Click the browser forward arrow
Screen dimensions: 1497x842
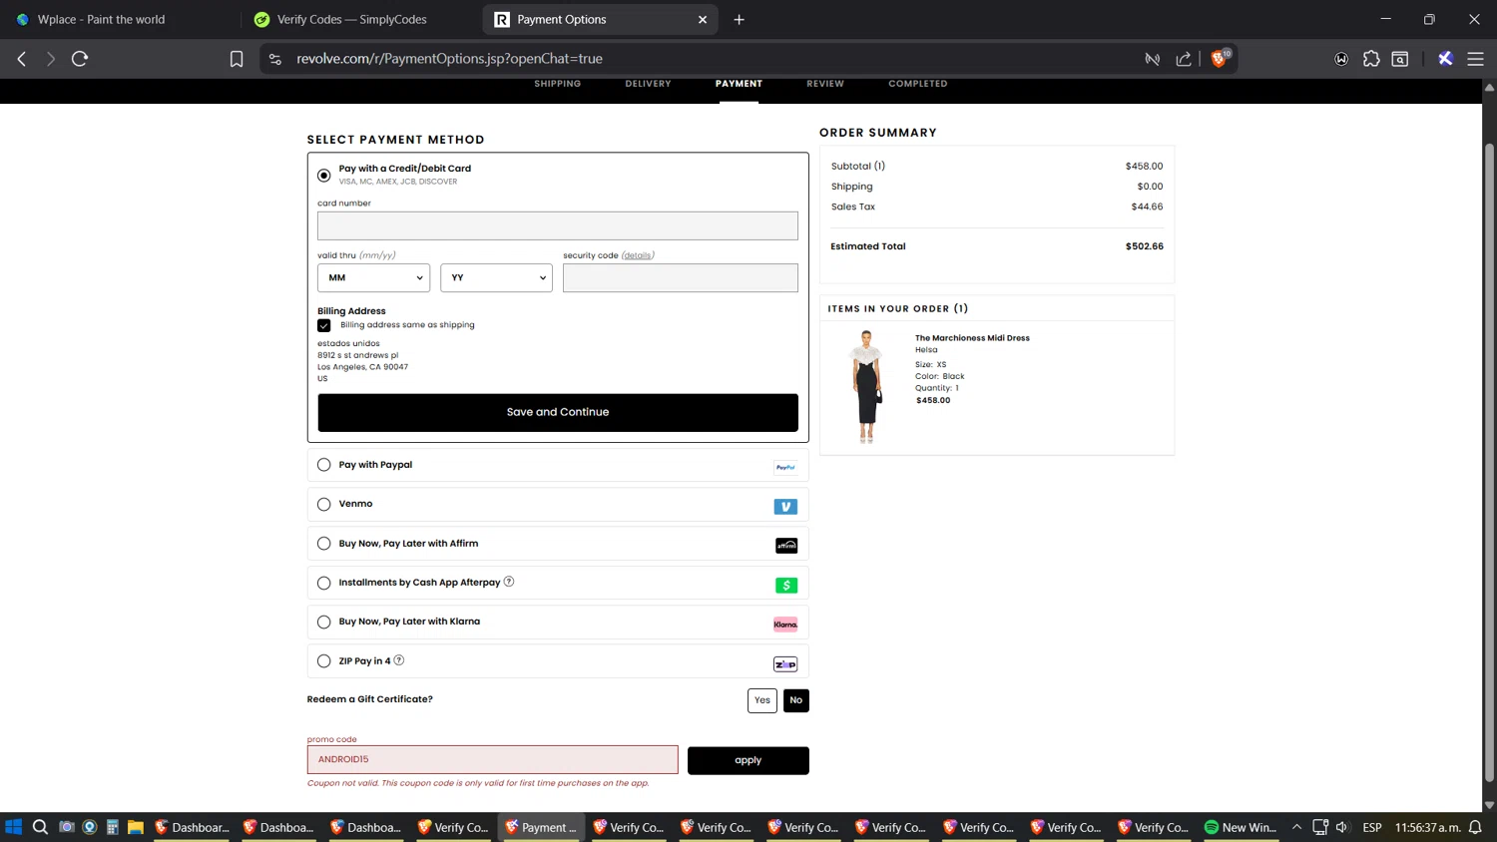51,59
